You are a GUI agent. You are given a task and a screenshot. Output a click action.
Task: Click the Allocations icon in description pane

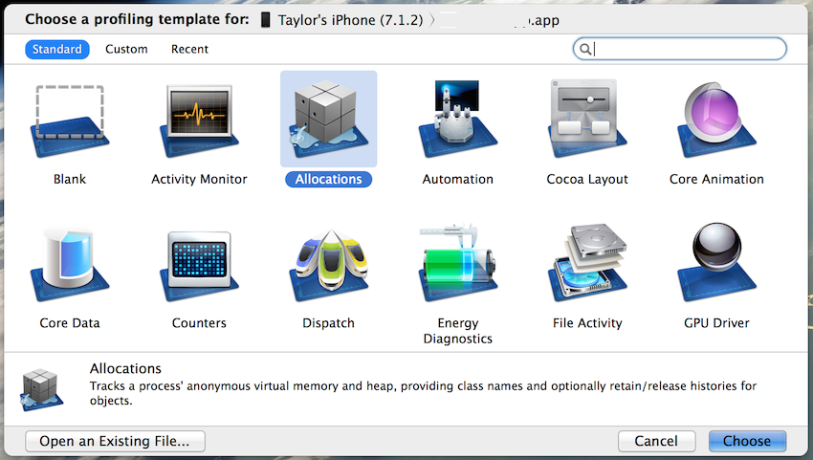[x=41, y=389]
